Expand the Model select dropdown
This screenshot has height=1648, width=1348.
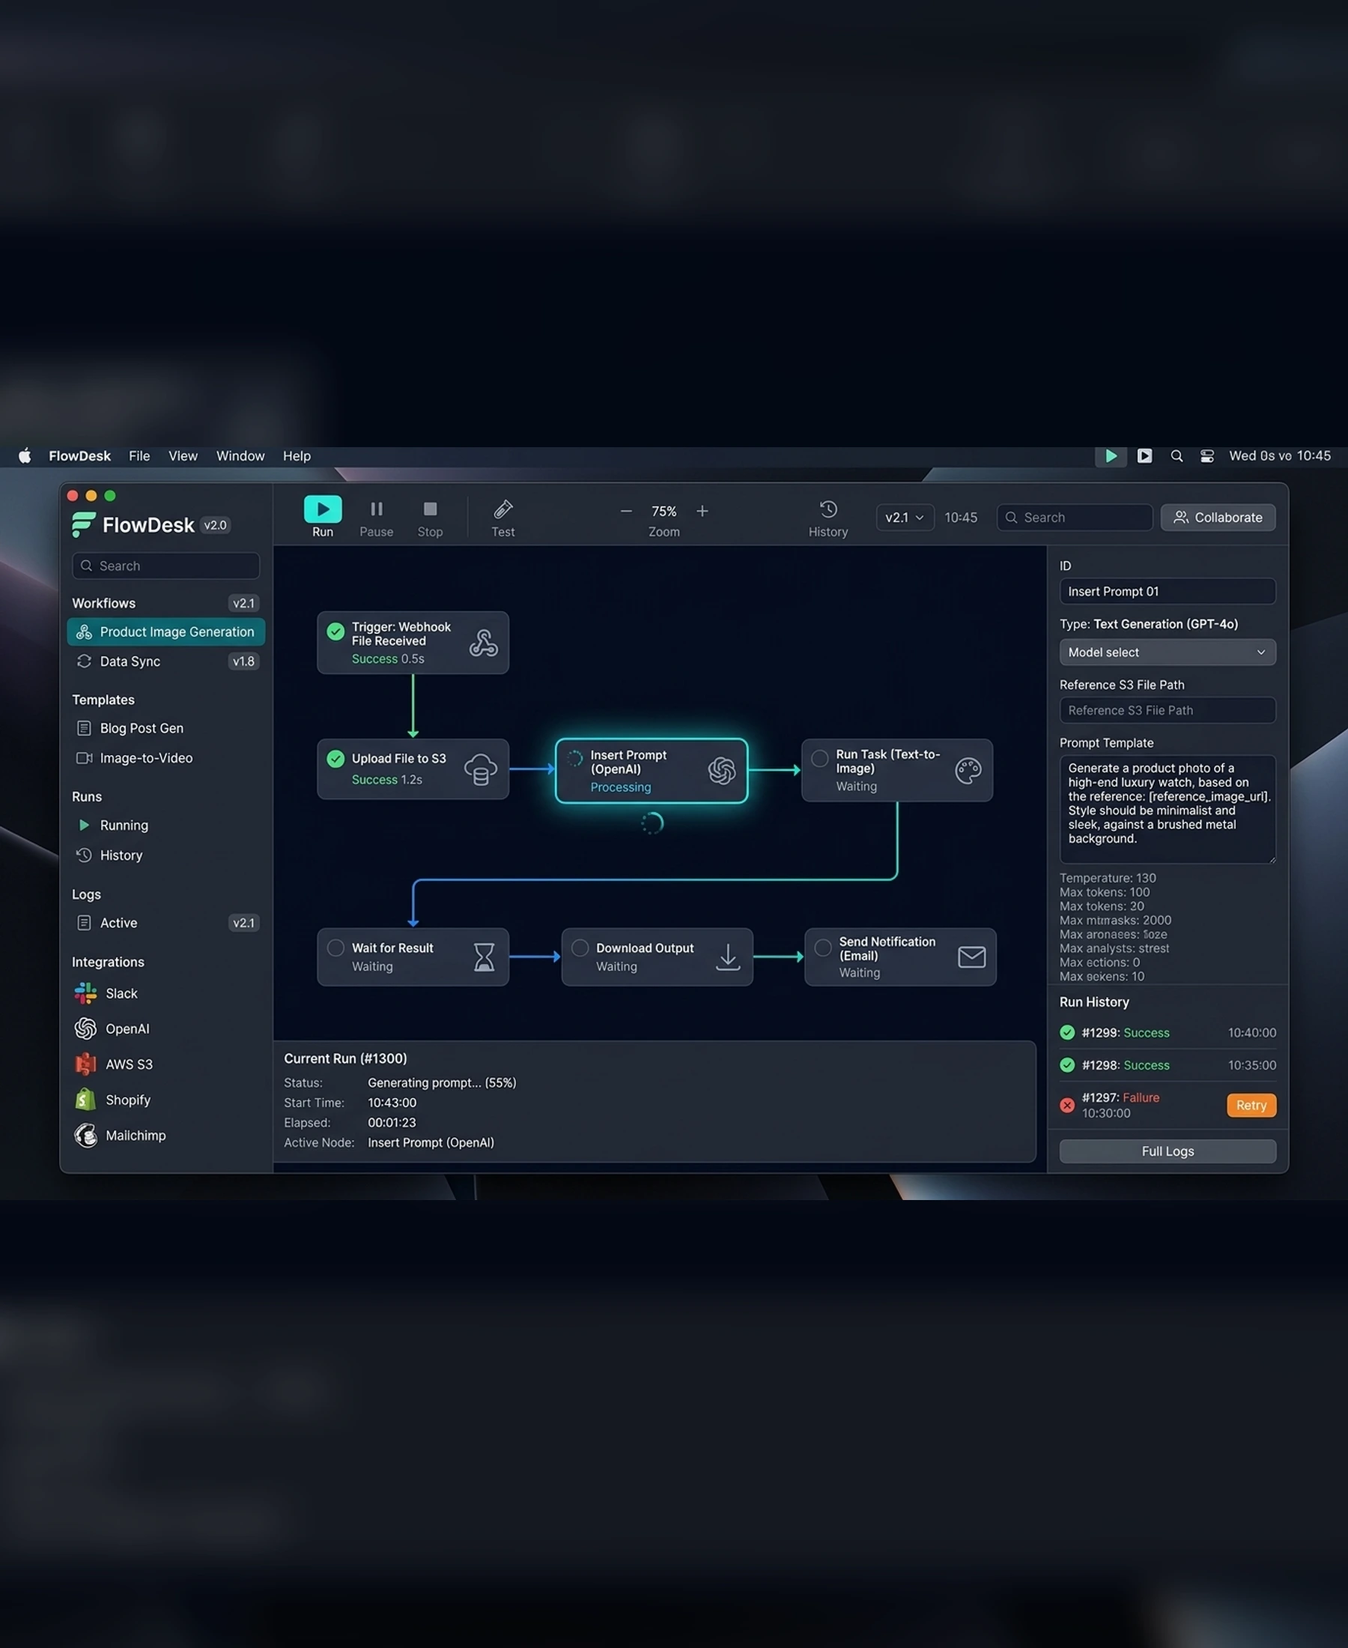(1167, 652)
